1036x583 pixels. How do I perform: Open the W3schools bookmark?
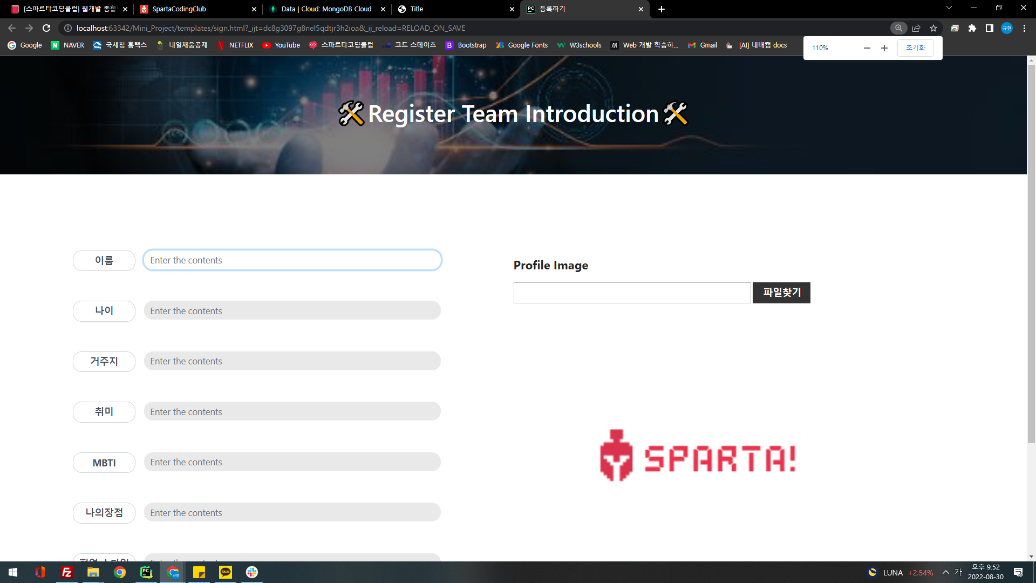580,45
